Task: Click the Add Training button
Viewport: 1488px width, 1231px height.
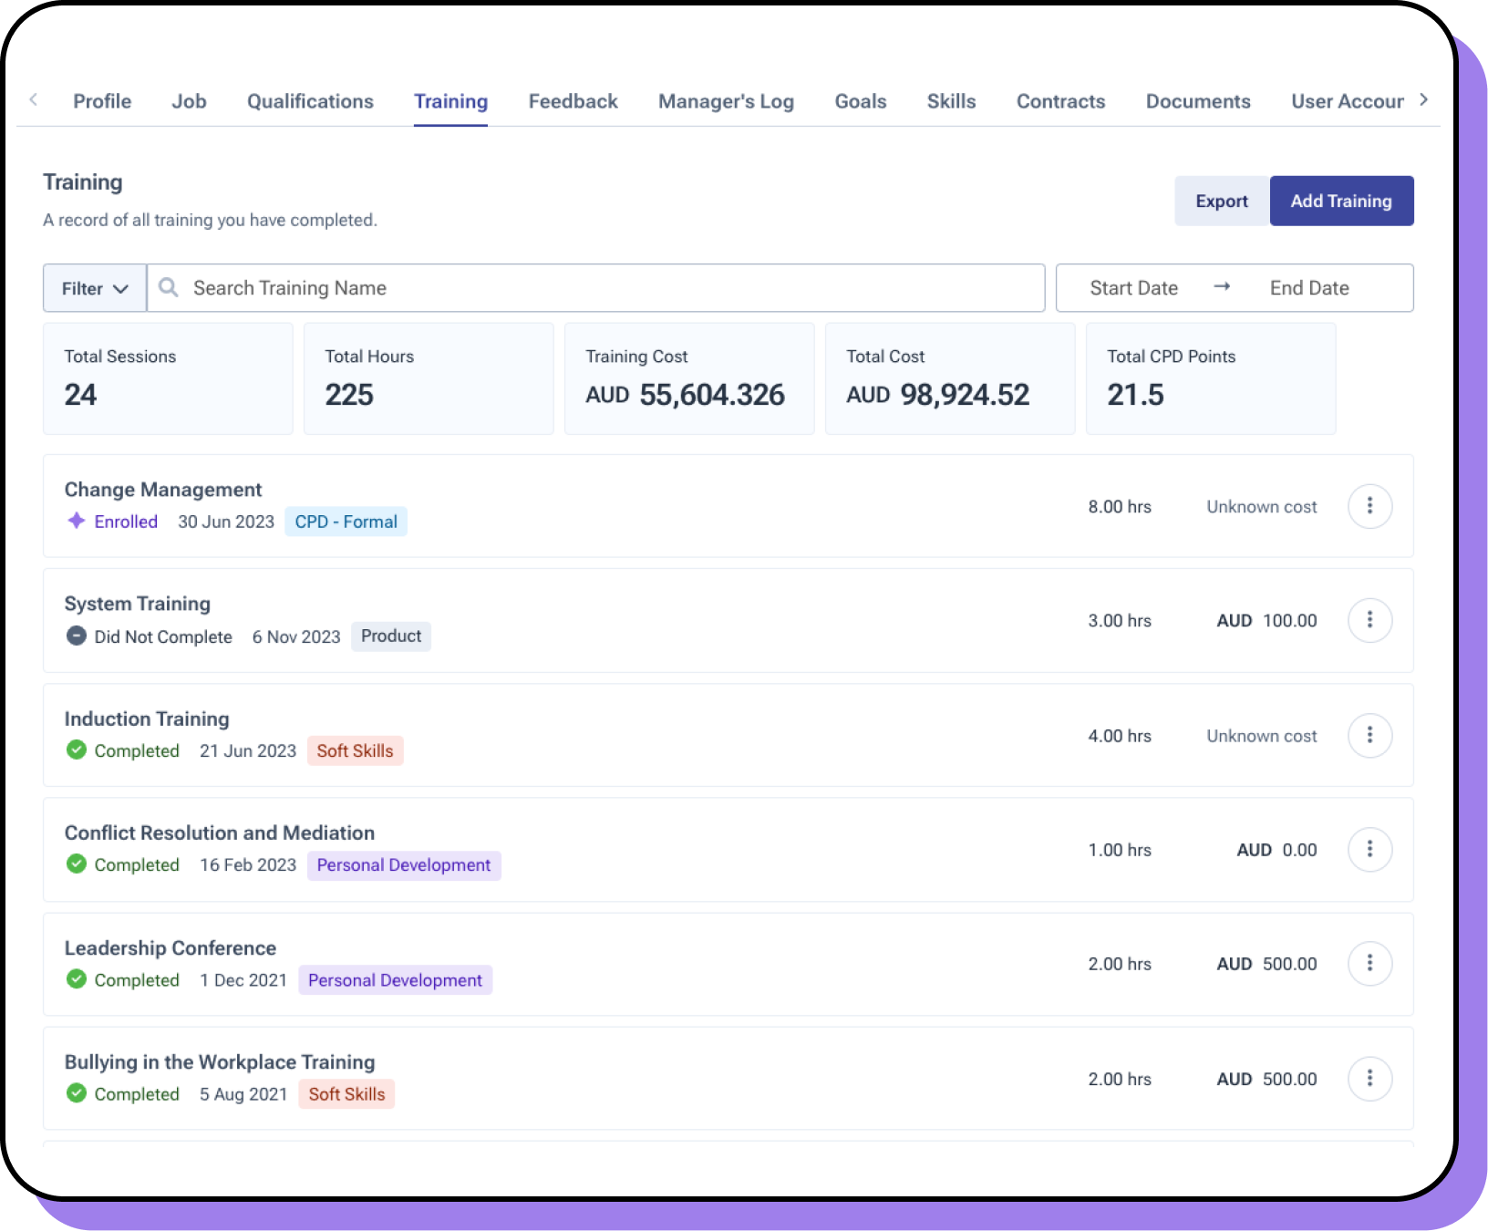Action: (1340, 201)
